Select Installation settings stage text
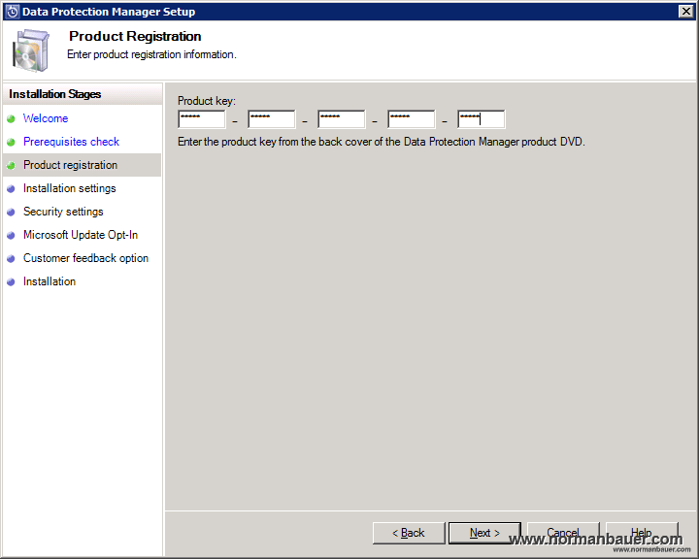699x559 pixels. (x=70, y=188)
